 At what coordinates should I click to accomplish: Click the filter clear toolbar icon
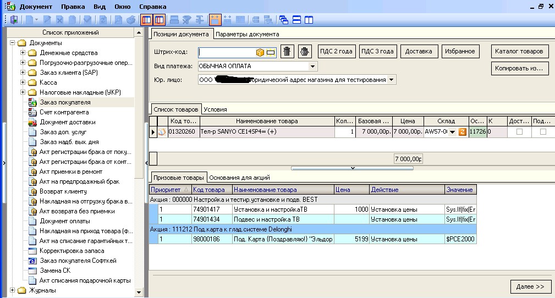click(187, 20)
